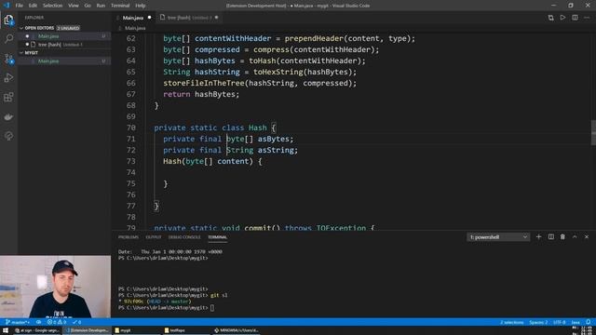Open the Docker view in activity bar
The width and height of the screenshot is (596, 335).
(8, 116)
